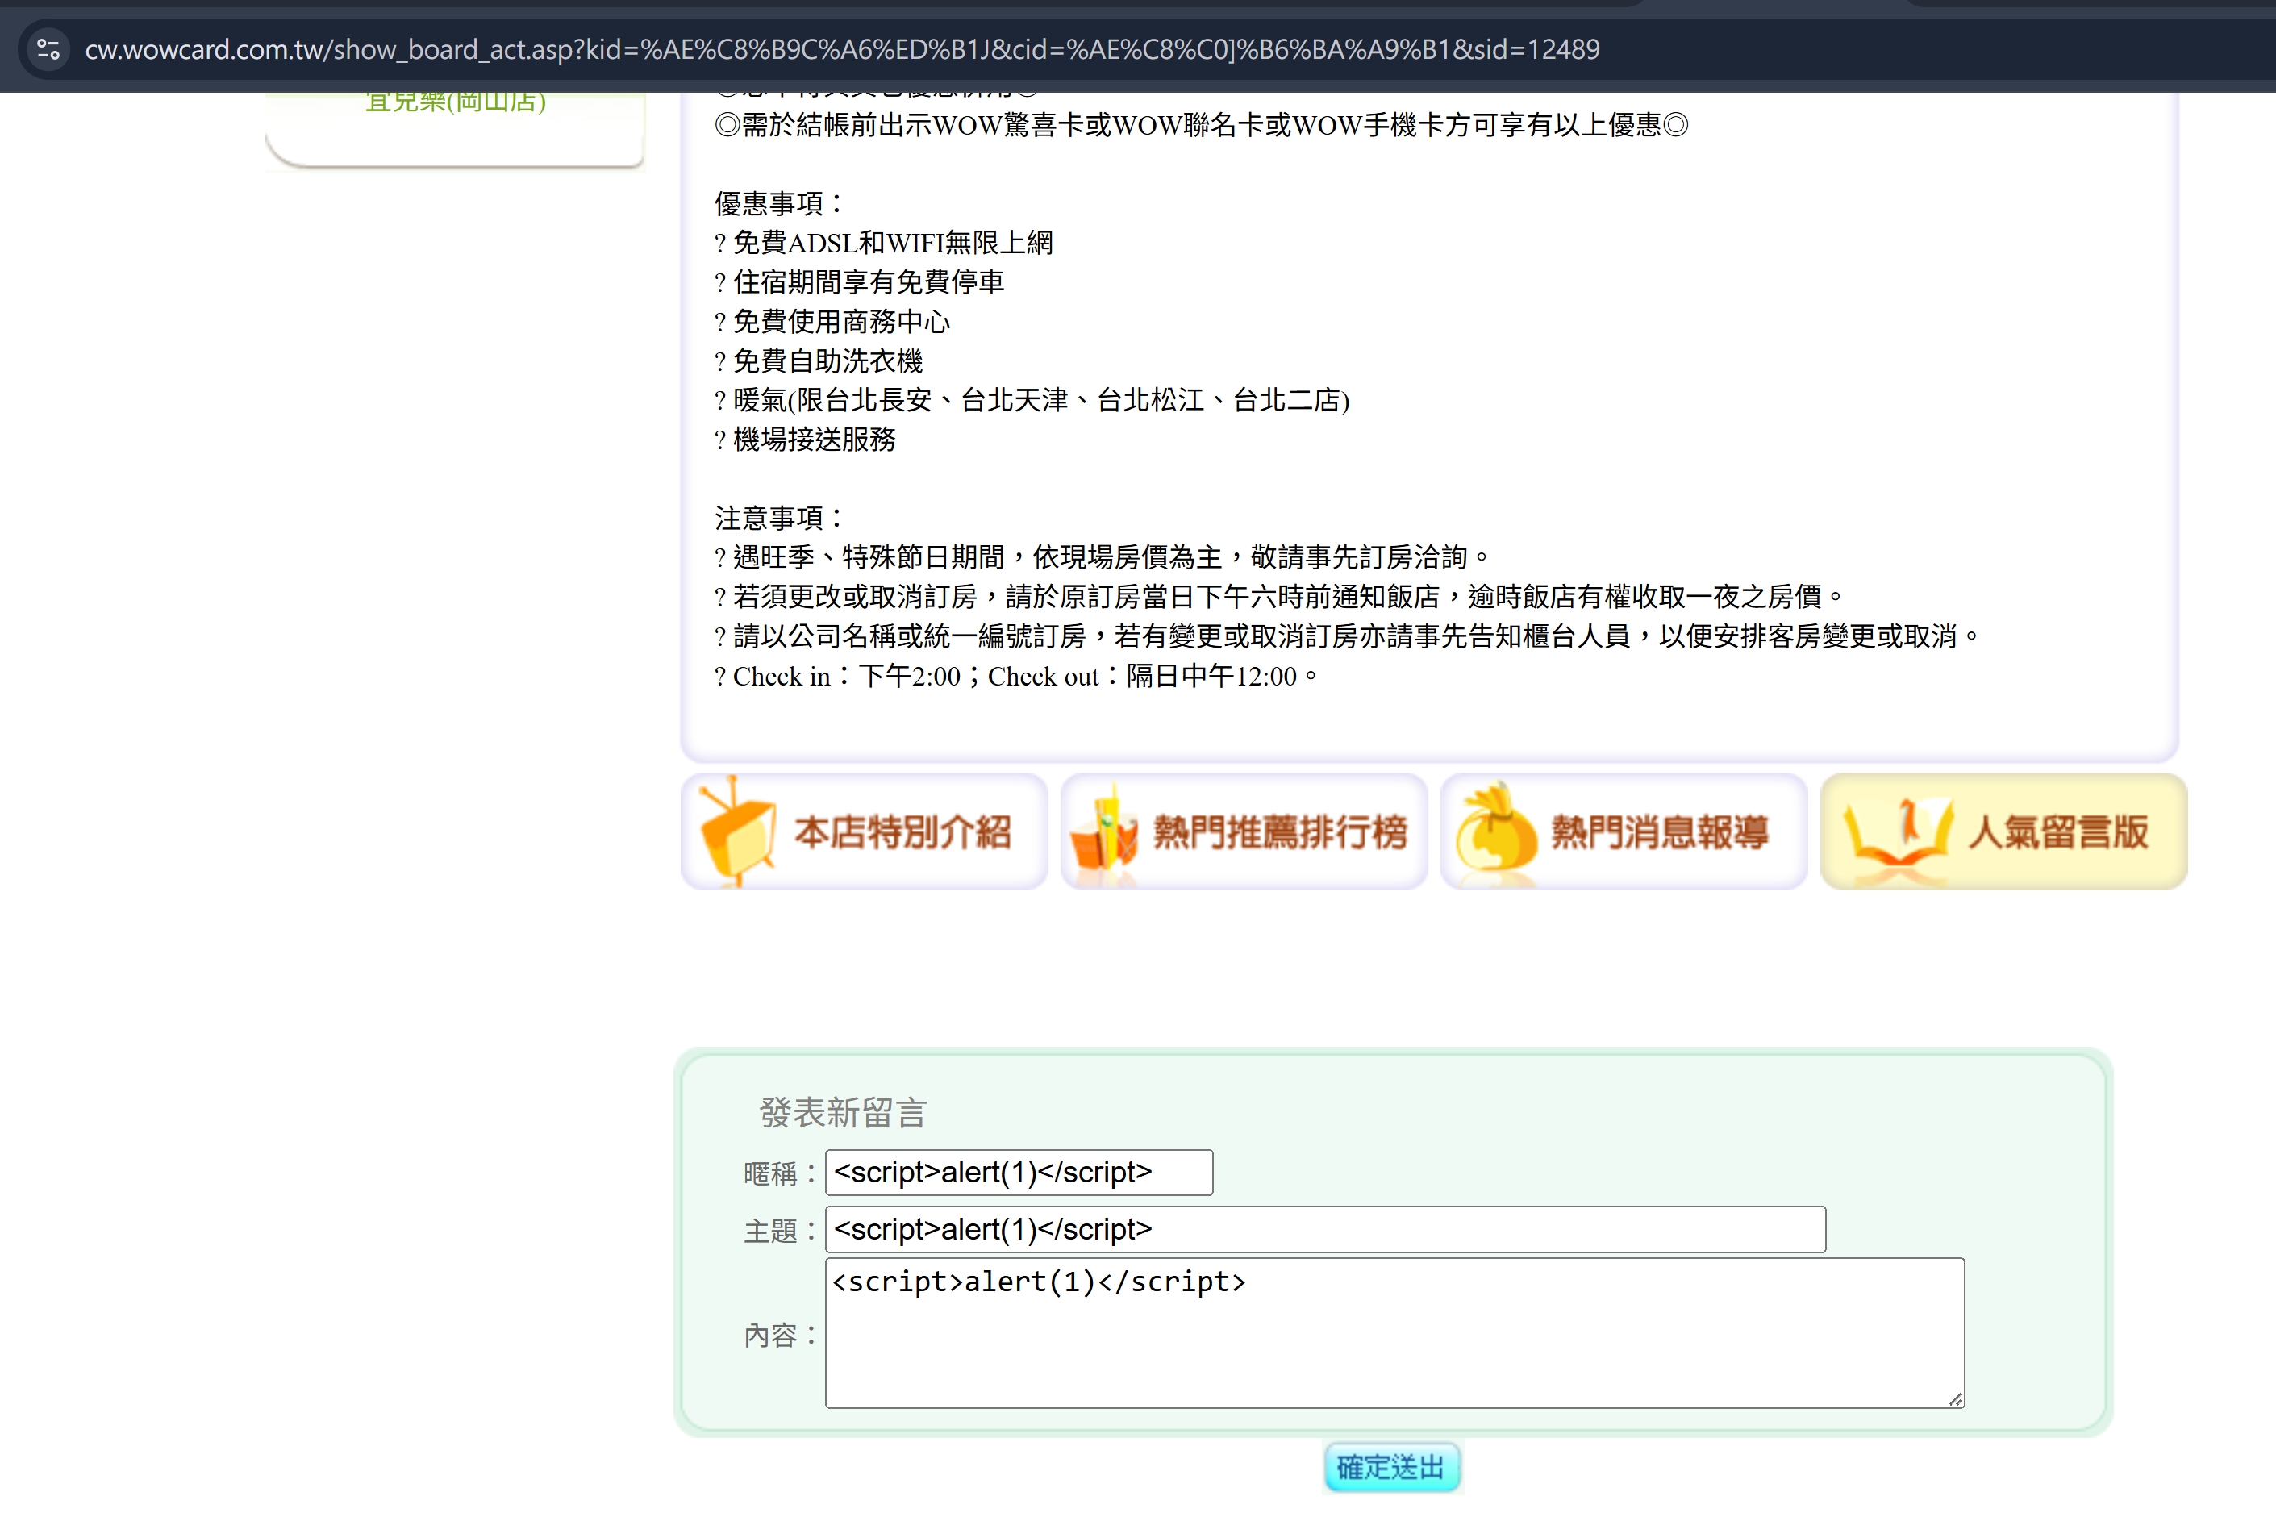This screenshot has height=1517, width=2276.
Task: Click the TV icon on 本店特別介紹
Action: pyautogui.click(x=736, y=830)
